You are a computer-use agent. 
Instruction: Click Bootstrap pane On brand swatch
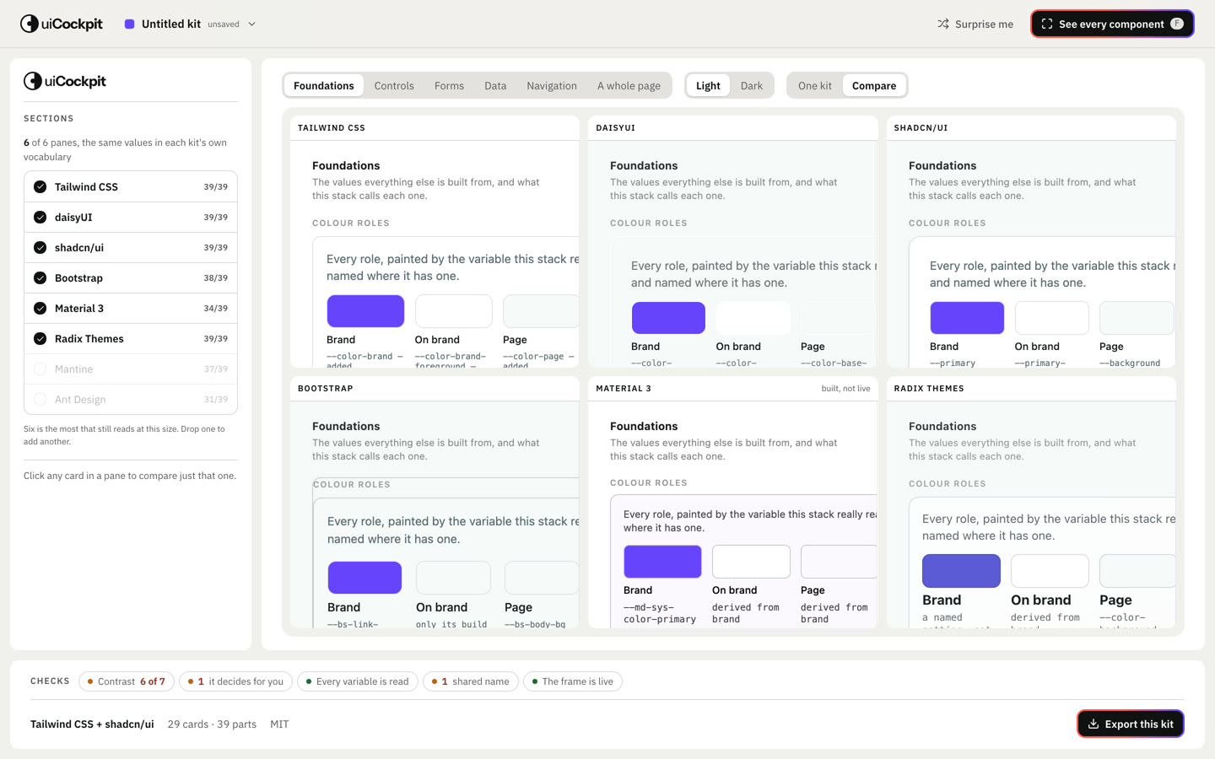[x=453, y=578]
